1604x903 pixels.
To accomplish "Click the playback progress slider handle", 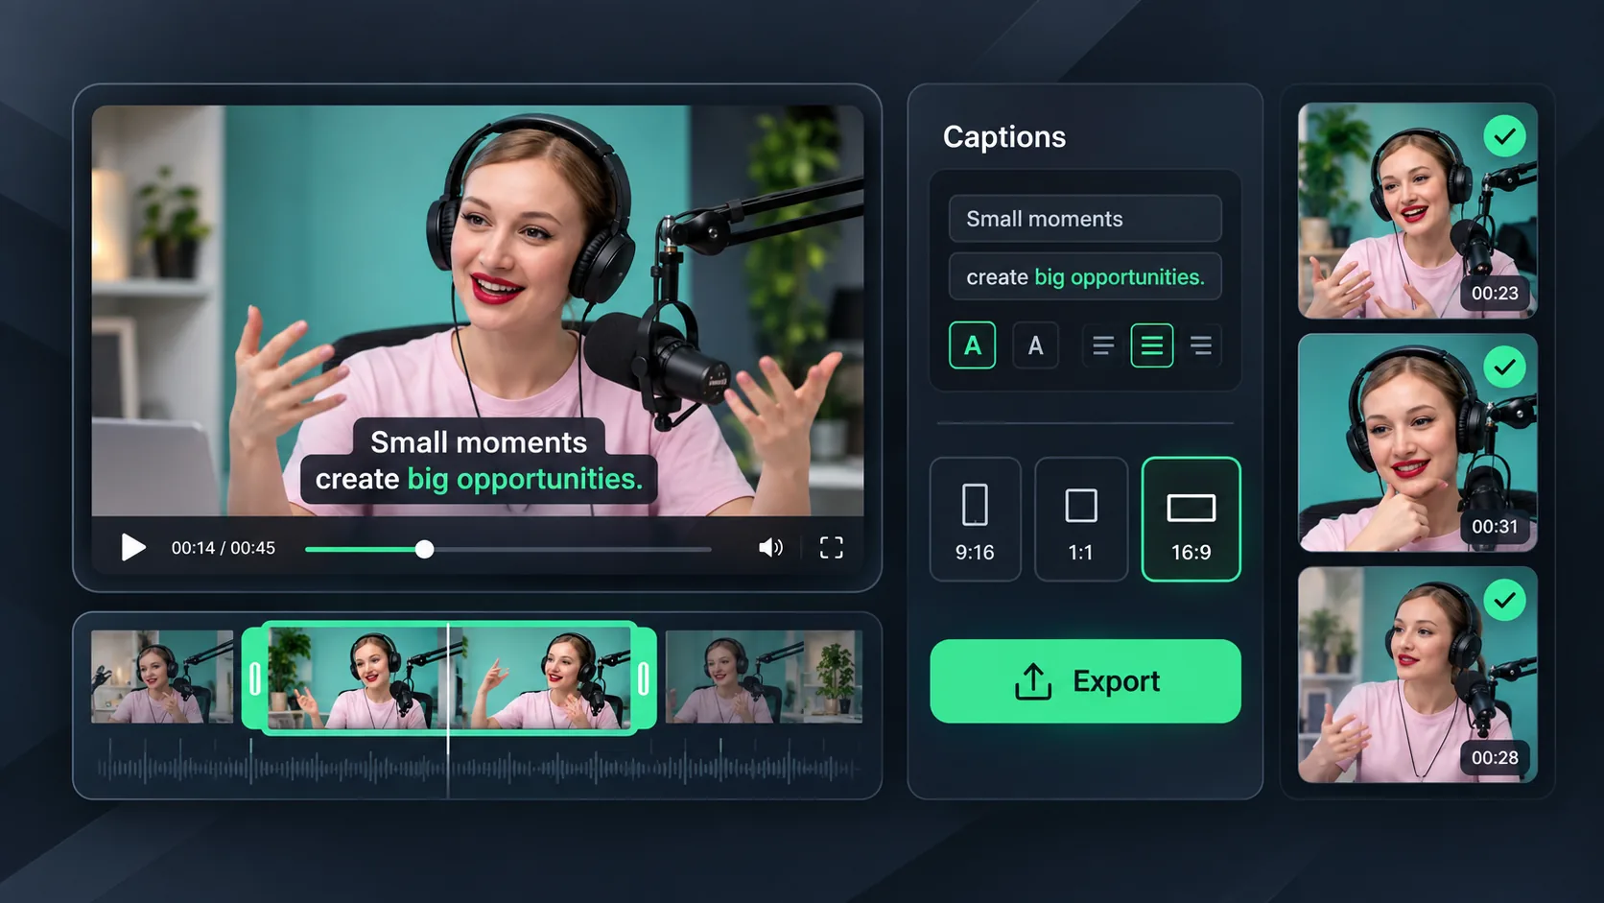I will 424,549.
